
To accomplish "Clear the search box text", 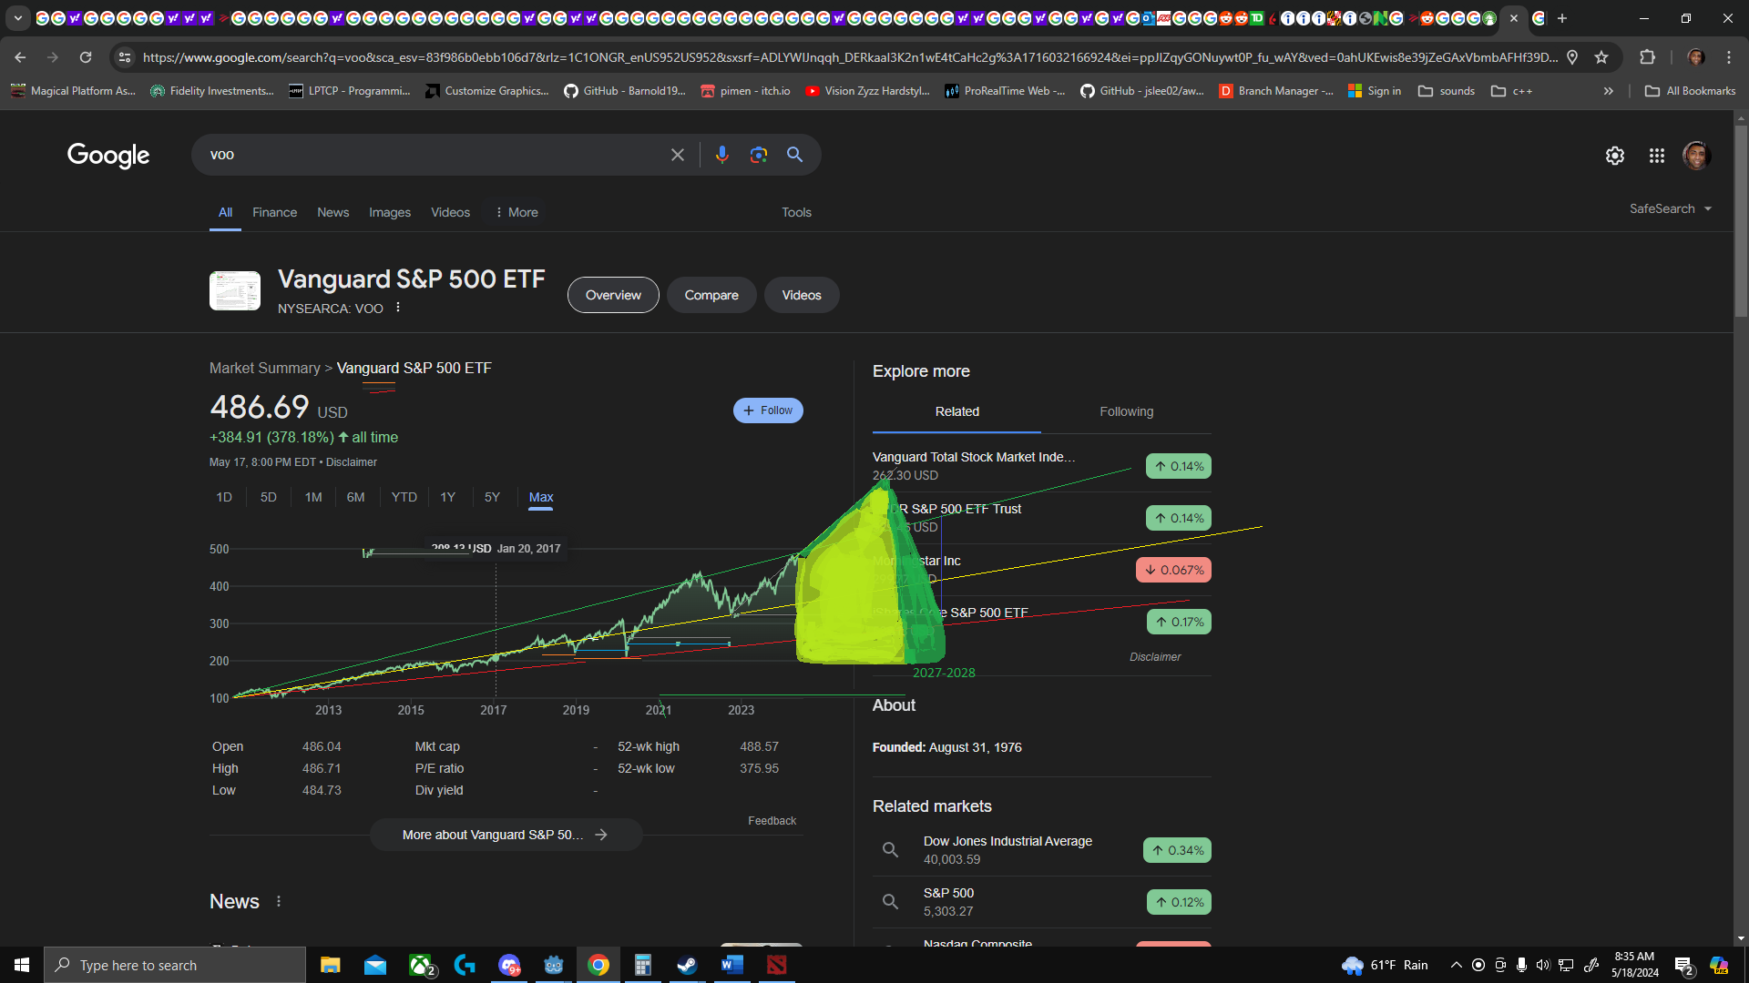I will click(677, 155).
